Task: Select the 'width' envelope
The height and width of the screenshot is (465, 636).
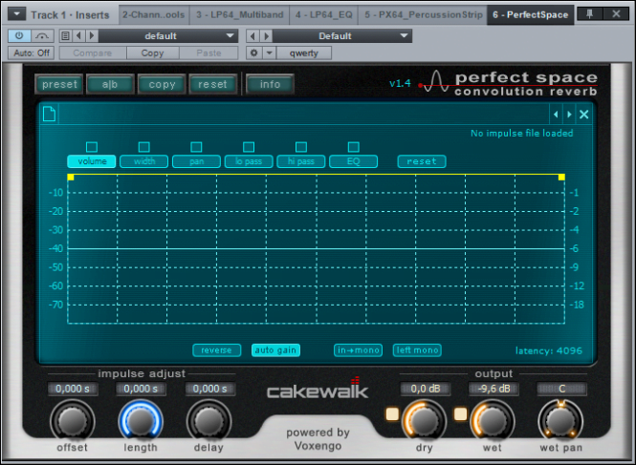Action: pos(144,161)
